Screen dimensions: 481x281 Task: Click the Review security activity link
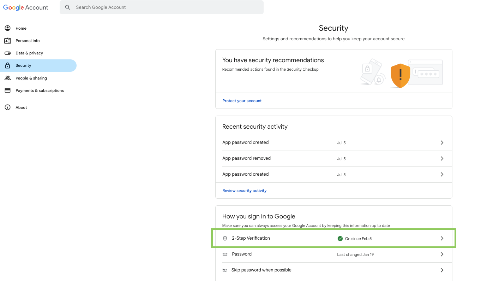coord(245,191)
